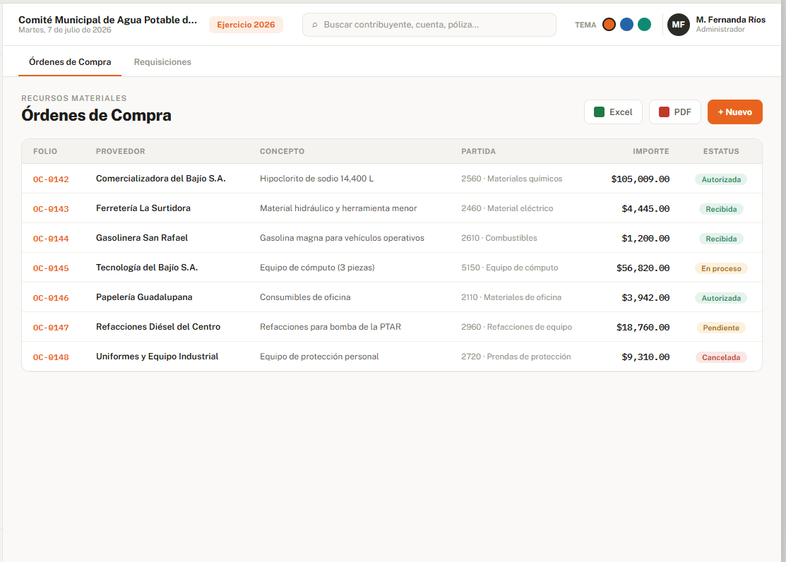
Task: Click partida 2110 · Materiales de oficina
Action: [x=511, y=297]
